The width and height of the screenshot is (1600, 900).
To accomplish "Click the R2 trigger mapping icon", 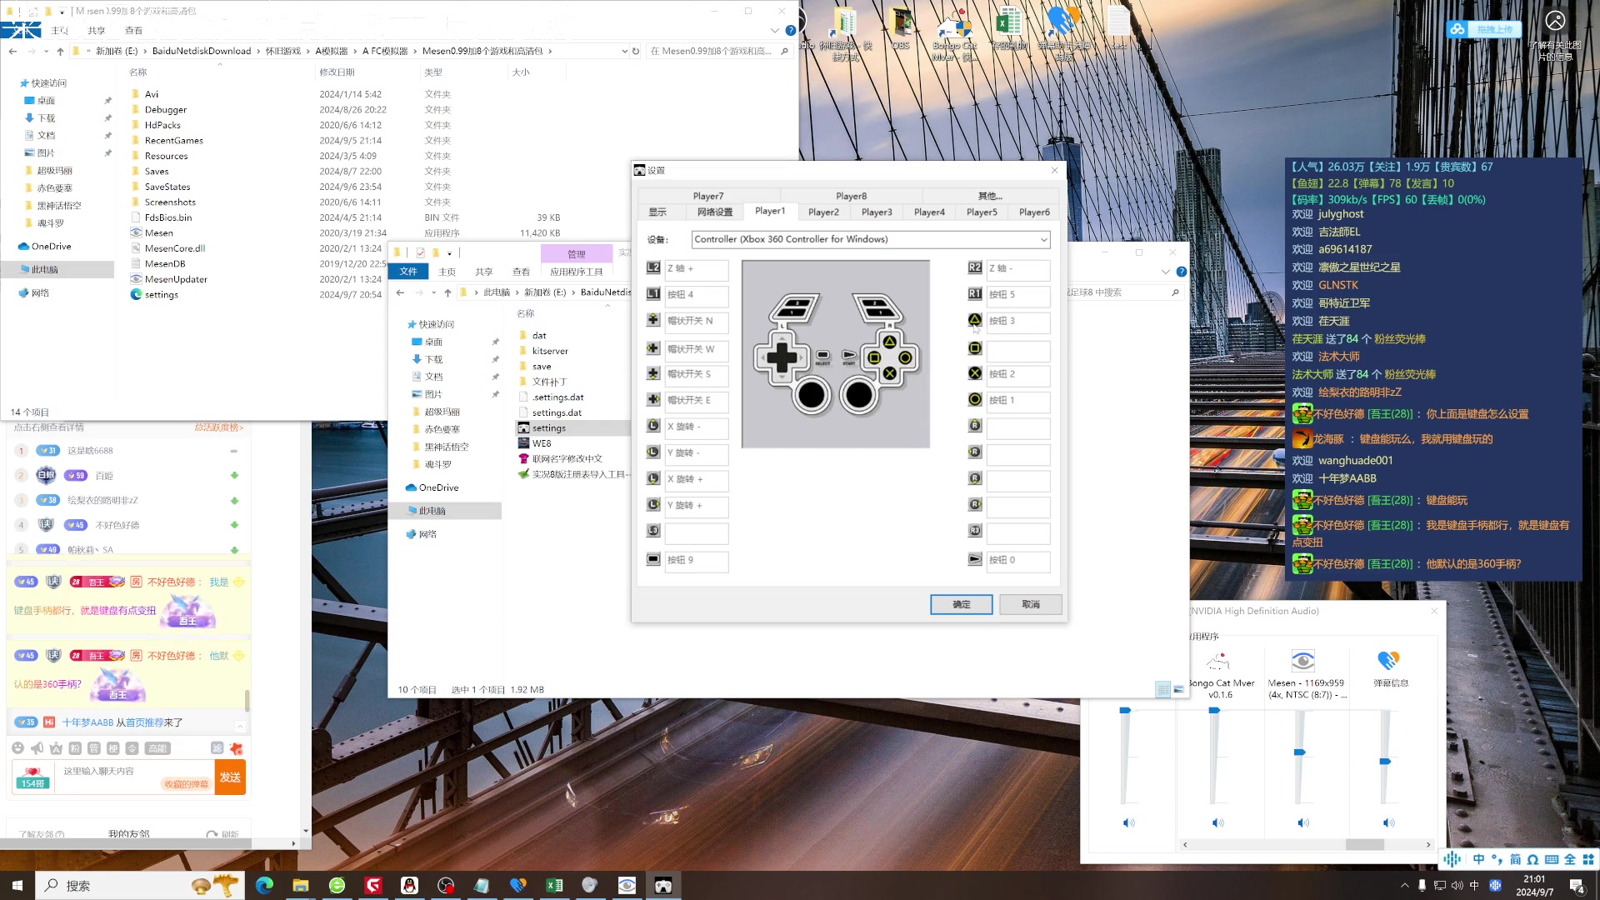I will coord(974,268).
